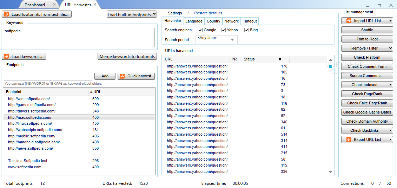
Task: Expand the Export URL List dropdown arrow
Action: 390,140
